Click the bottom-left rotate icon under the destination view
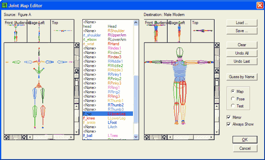The width and height of the screenshot is (265, 160). coord(147,137)
